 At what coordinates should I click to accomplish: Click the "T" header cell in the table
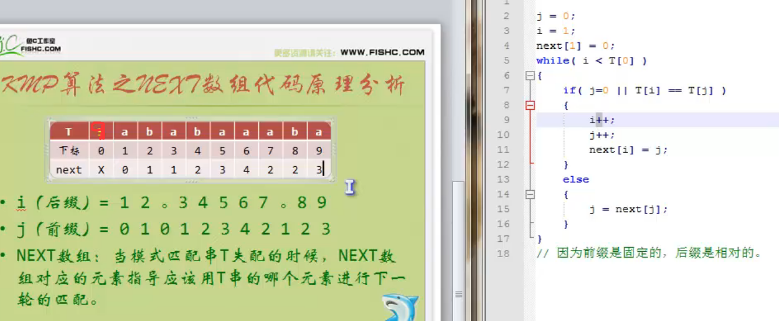point(69,132)
